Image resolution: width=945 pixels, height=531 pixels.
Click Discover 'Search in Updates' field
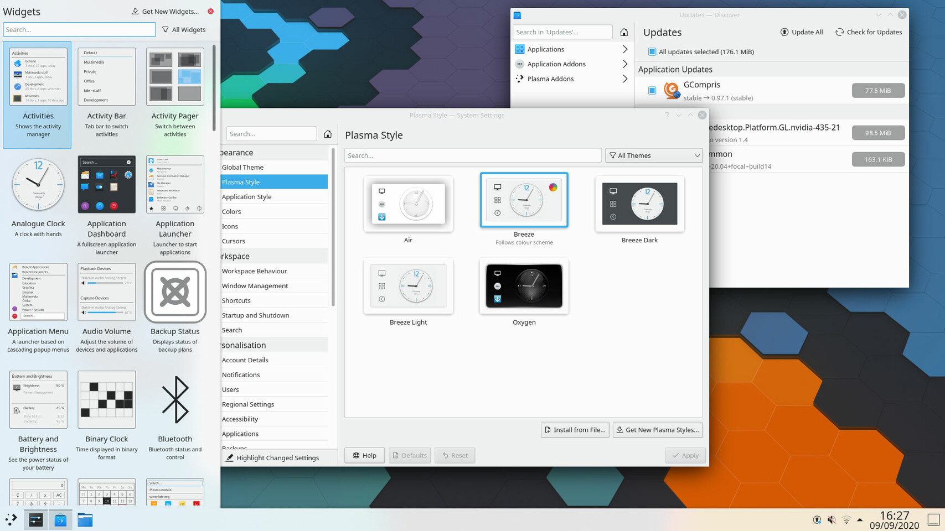[562, 32]
